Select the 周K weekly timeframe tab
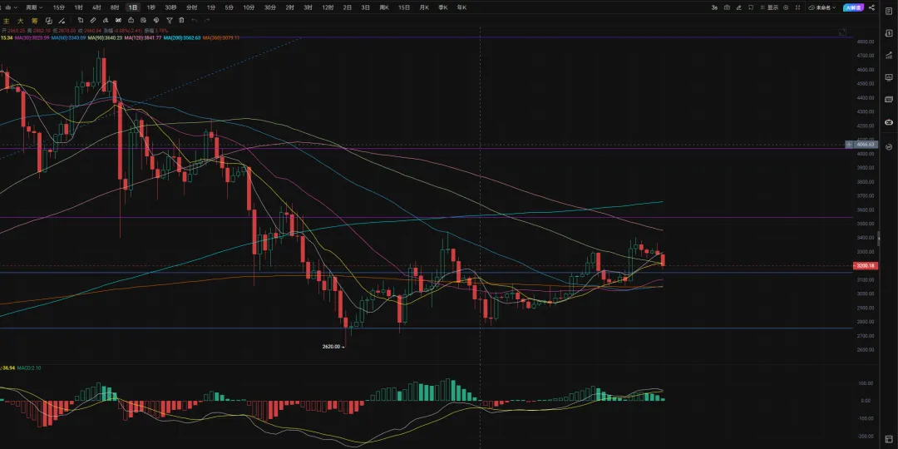The height and width of the screenshot is (449, 898). click(x=384, y=7)
